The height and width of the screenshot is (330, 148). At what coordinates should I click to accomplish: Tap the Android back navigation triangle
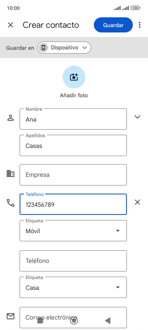(x=108, y=321)
